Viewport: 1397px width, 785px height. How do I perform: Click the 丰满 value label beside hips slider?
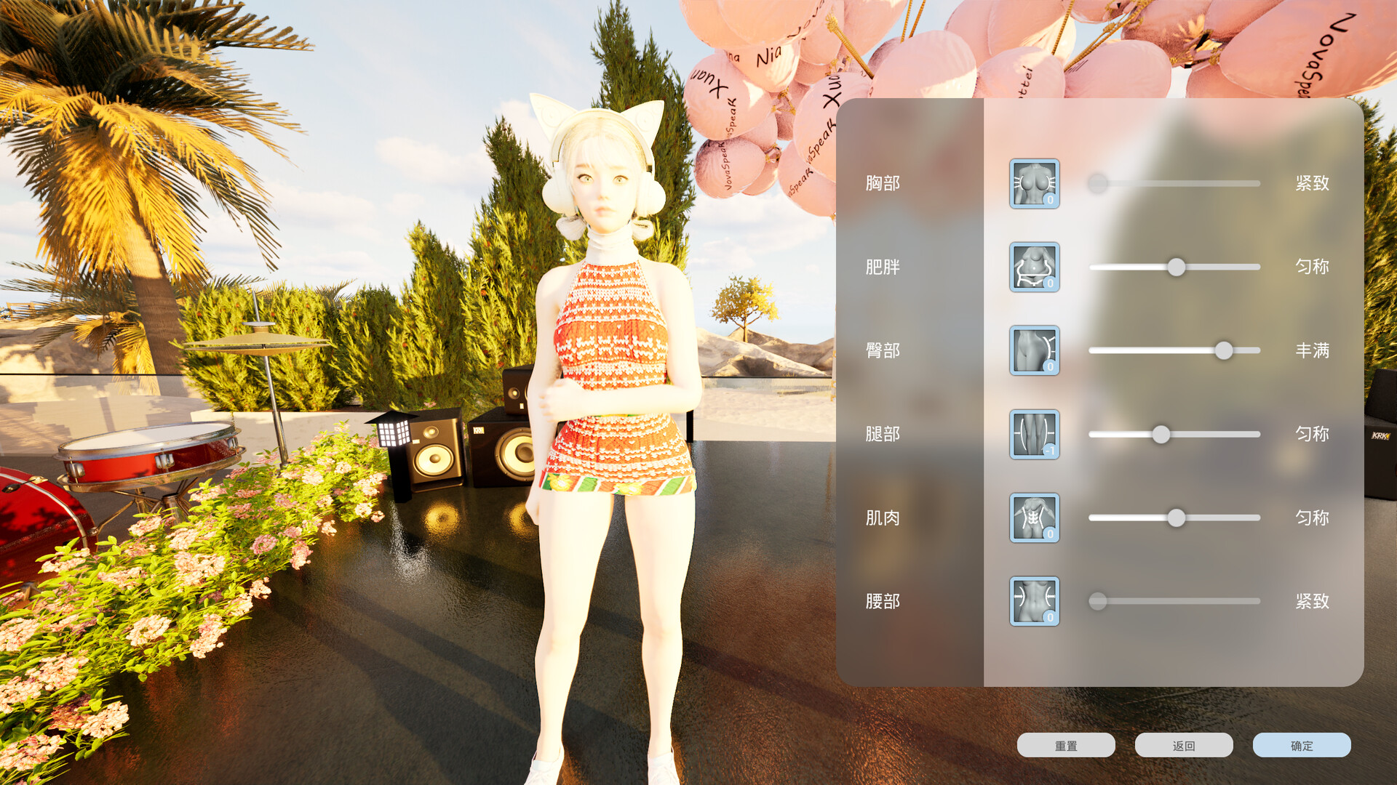click(1313, 350)
